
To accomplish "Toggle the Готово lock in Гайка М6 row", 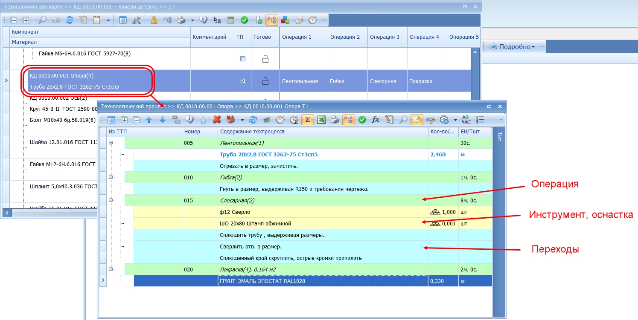I will (x=265, y=59).
